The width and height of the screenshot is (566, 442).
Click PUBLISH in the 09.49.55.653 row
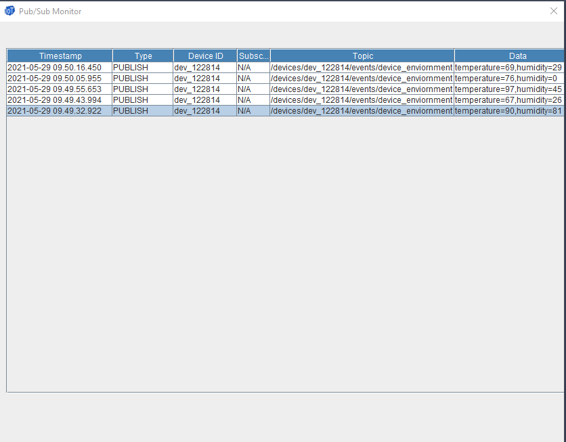point(130,89)
